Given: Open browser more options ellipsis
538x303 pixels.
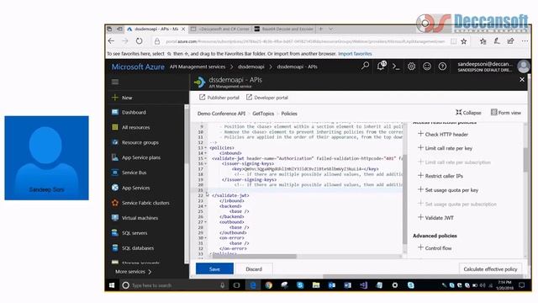Looking at the screenshot, I should pos(525,41).
